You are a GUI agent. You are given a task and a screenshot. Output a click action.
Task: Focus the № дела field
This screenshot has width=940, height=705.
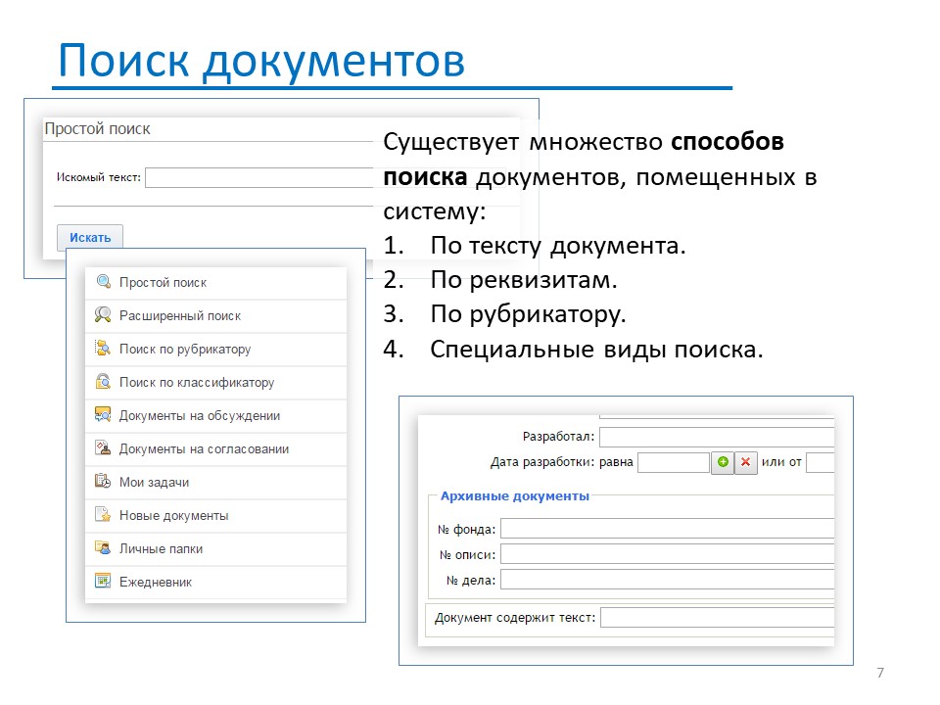coord(667,580)
